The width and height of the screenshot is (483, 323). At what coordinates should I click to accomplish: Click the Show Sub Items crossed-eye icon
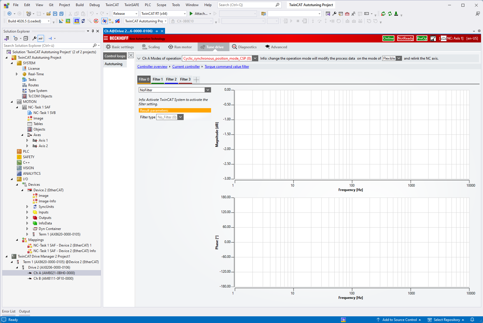click(117, 21)
